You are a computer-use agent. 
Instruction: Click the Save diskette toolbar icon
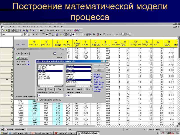coord(9,30)
